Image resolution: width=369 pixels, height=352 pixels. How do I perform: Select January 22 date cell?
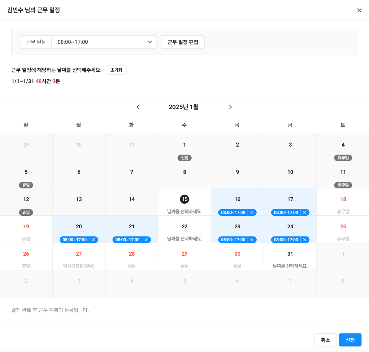click(184, 229)
